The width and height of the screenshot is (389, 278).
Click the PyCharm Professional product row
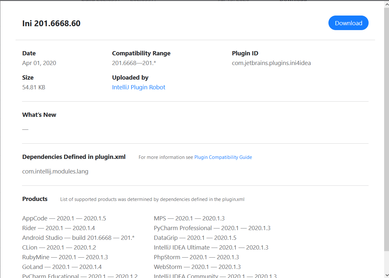point(212,228)
